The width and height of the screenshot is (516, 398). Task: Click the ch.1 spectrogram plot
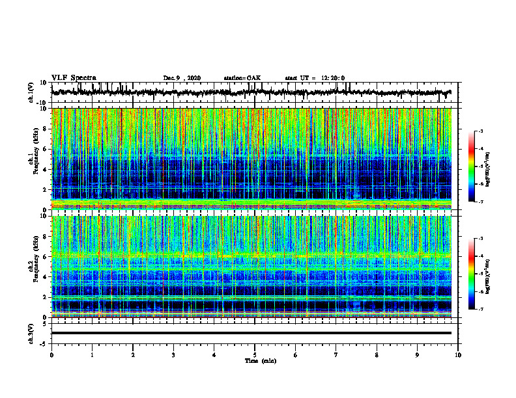pyautogui.click(x=251, y=159)
